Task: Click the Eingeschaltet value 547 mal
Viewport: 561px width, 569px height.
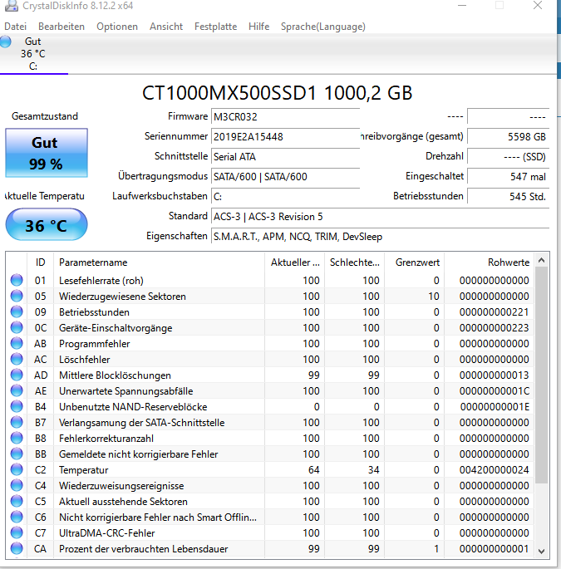Action: [x=509, y=177]
